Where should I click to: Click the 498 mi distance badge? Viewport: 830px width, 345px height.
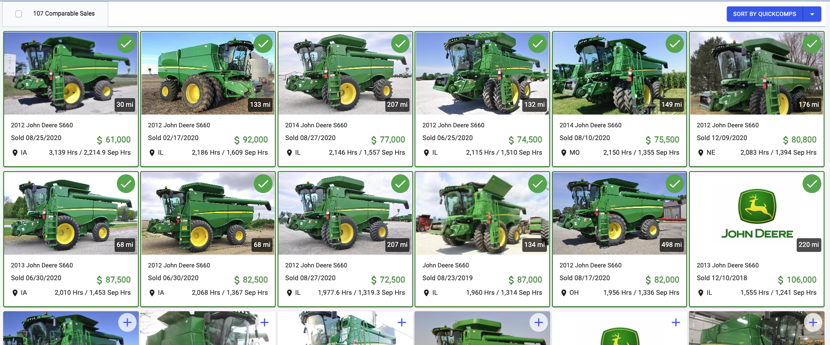tap(672, 245)
